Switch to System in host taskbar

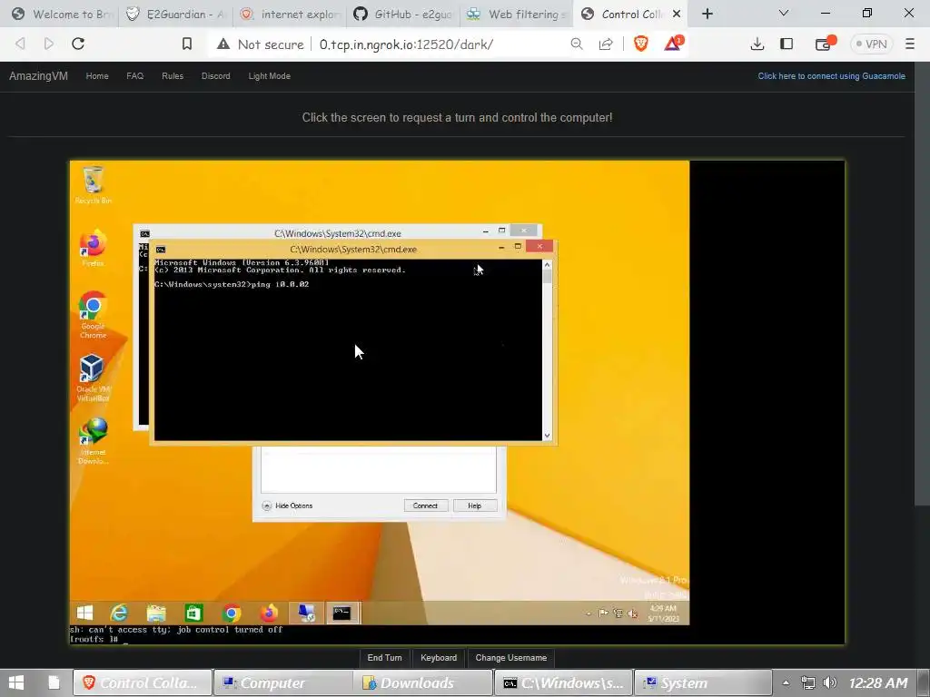click(x=704, y=682)
